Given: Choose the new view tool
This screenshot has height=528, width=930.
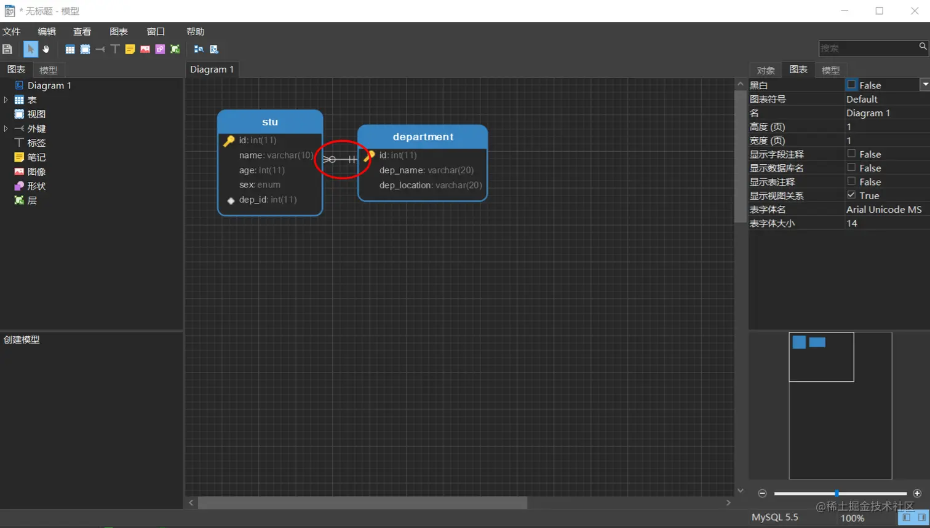Looking at the screenshot, I should (x=85, y=49).
